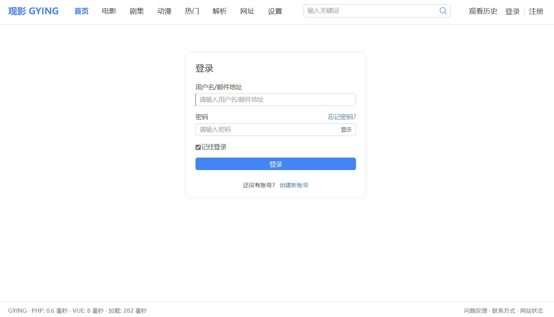Viewport: 554px width, 317px height.
Task: Open the 首页 navigation menu item
Action: tap(81, 11)
